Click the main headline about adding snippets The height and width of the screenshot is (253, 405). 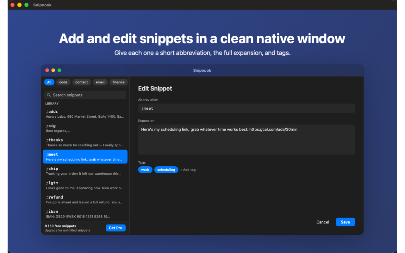click(202, 39)
